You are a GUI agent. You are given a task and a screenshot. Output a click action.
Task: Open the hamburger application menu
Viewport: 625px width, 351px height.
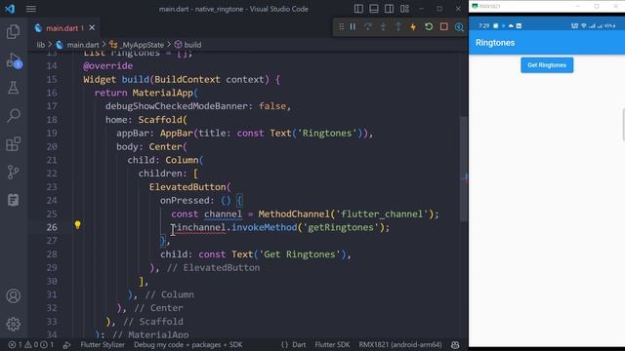(x=31, y=9)
